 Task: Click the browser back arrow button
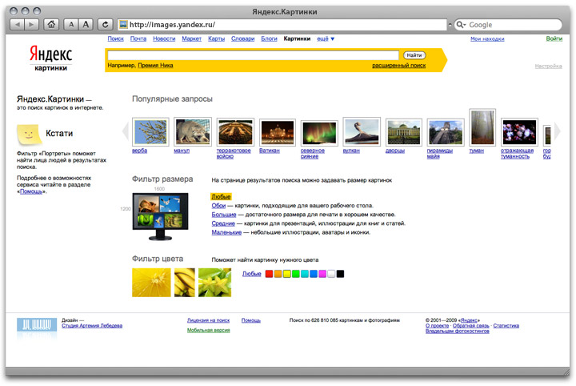(x=16, y=25)
